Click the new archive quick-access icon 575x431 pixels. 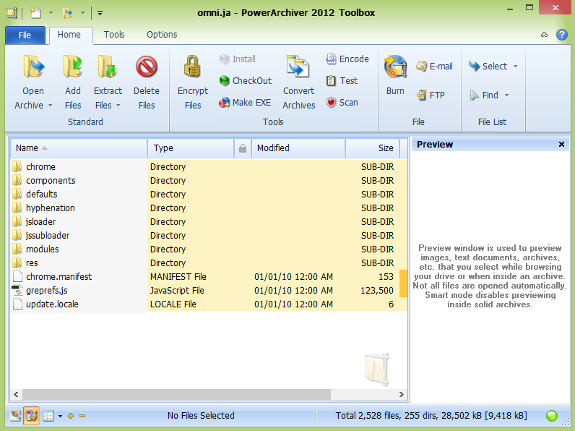(x=35, y=13)
